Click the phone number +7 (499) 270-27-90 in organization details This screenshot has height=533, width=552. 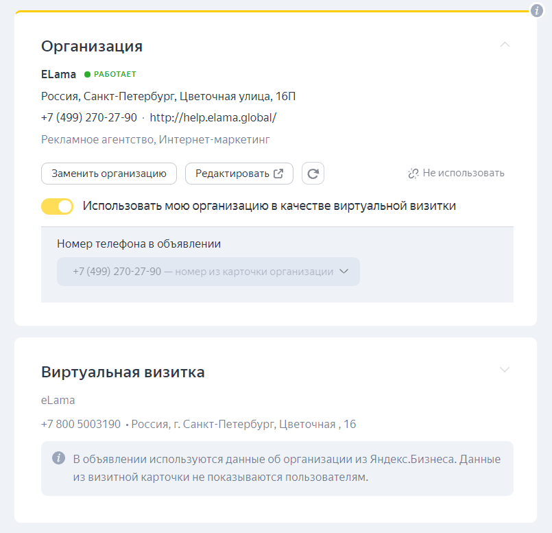[x=89, y=117]
